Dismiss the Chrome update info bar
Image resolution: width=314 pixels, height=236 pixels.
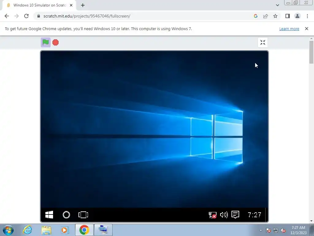(x=306, y=29)
